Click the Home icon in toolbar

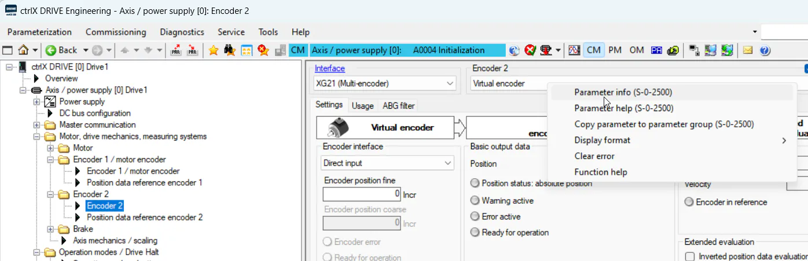click(x=24, y=50)
